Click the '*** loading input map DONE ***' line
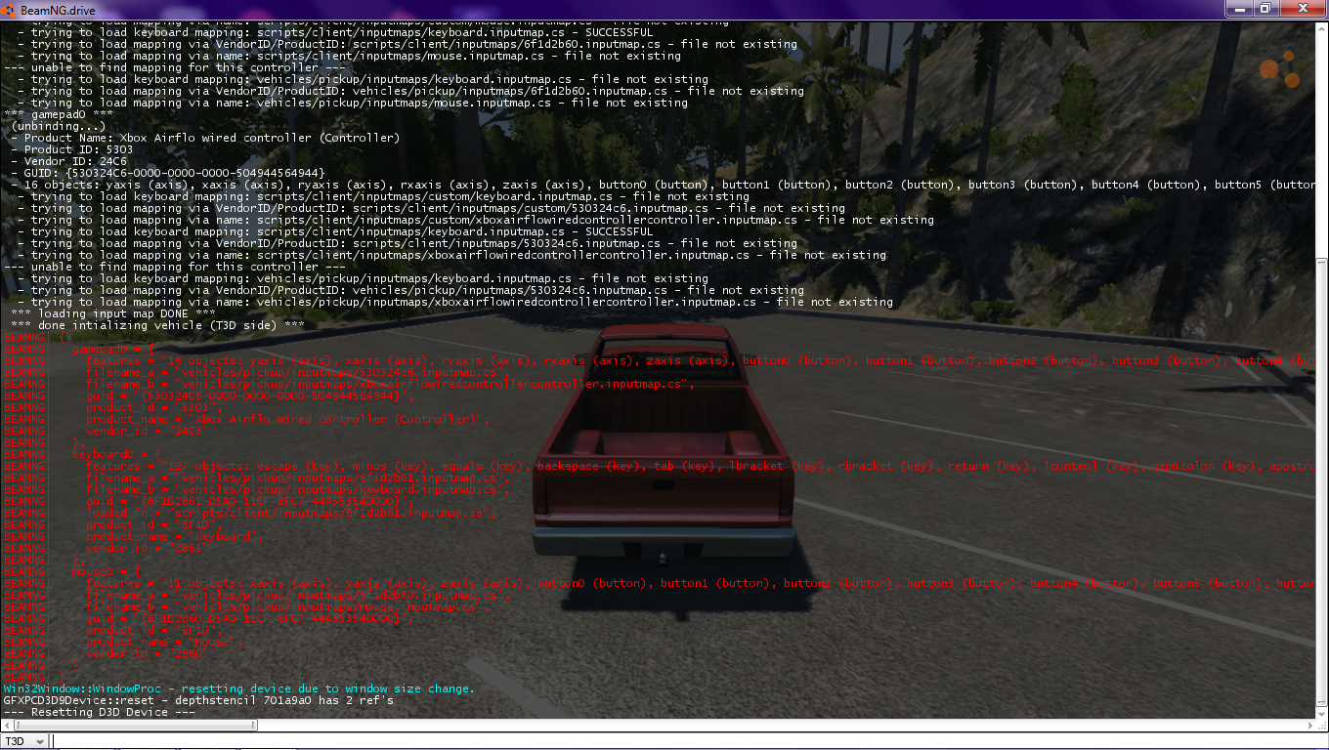Screen dimensions: 1329x750 click(x=113, y=313)
